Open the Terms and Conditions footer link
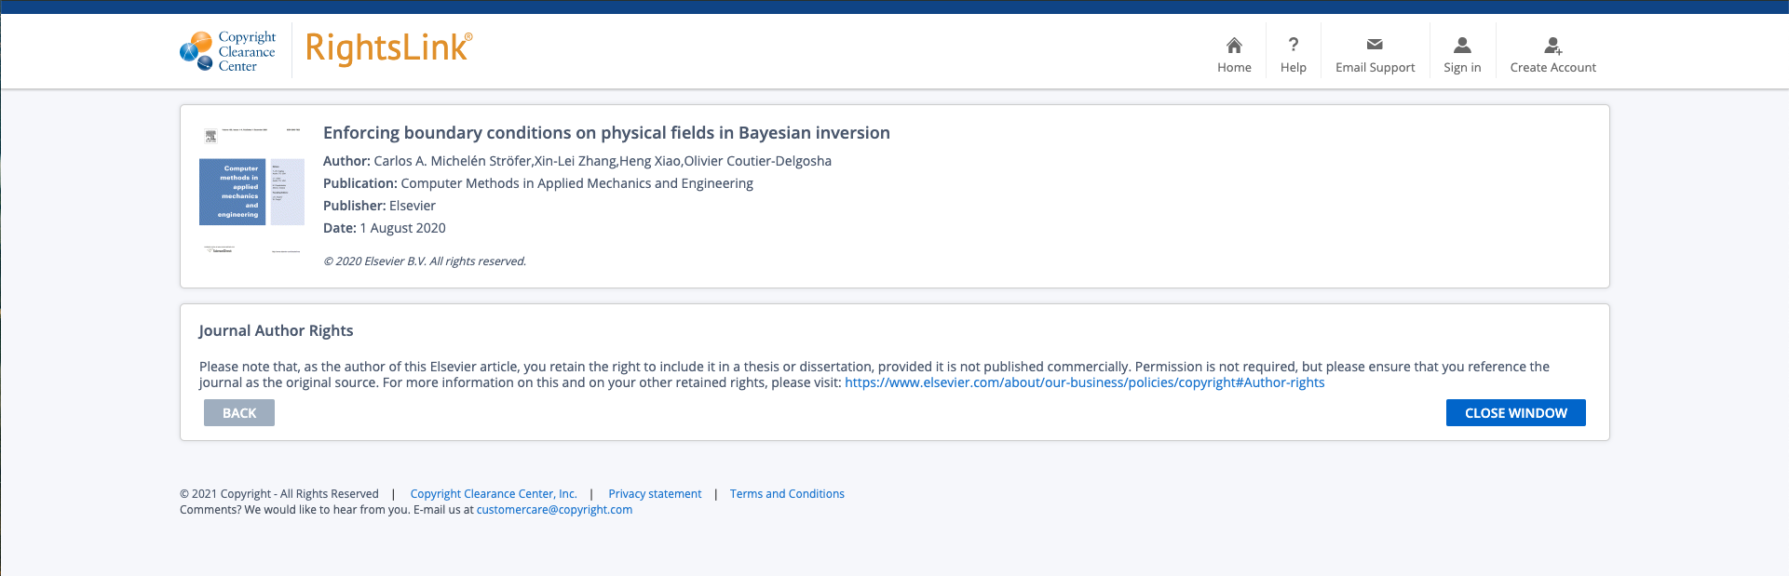Viewport: 1789px width, 576px height. (787, 494)
